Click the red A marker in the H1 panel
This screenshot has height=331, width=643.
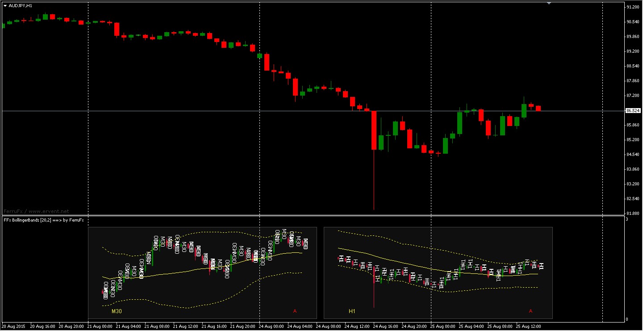pos(530,310)
